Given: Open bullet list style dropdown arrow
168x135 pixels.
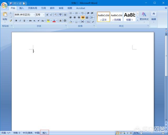Looking at the screenshot, I should 73,13.
